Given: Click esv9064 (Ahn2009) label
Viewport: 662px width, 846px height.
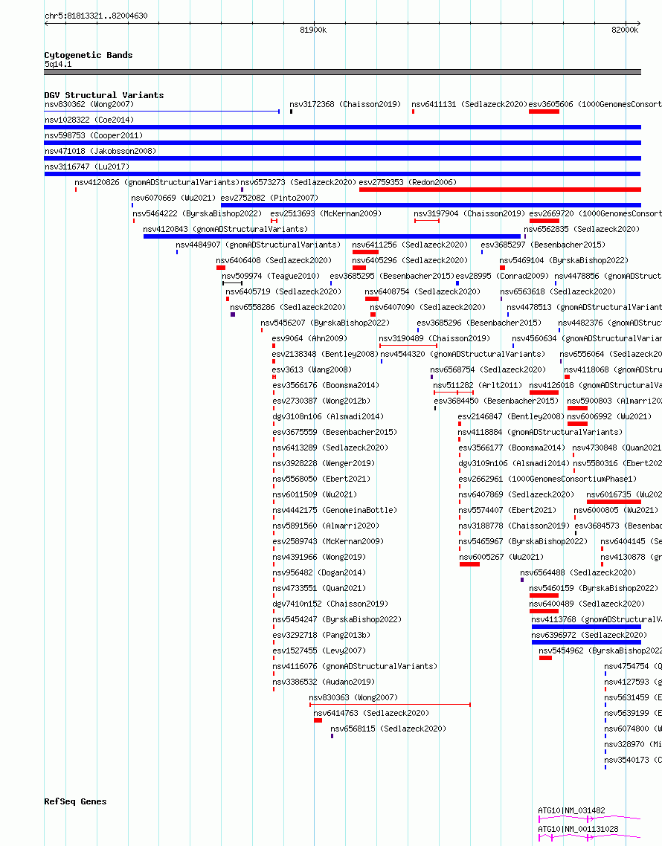Looking at the screenshot, I should [309, 339].
